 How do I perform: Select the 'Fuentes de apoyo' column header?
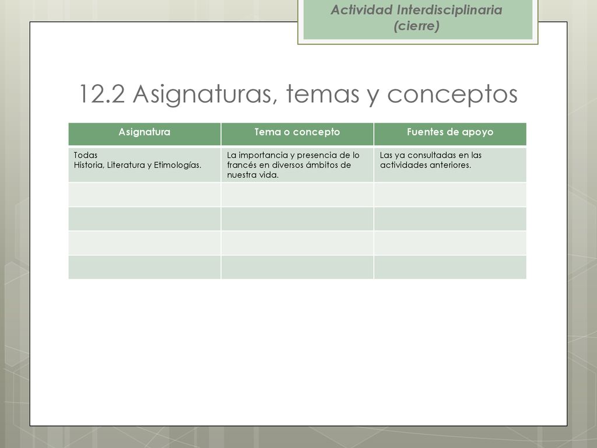(450, 134)
